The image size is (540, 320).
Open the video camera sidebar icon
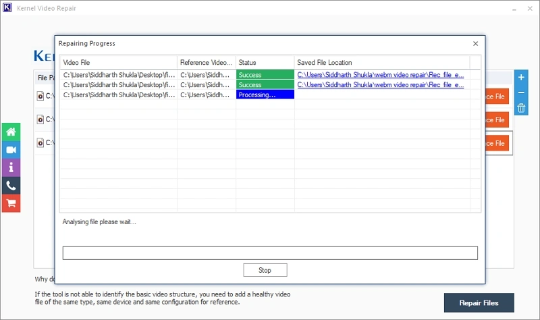(11, 150)
